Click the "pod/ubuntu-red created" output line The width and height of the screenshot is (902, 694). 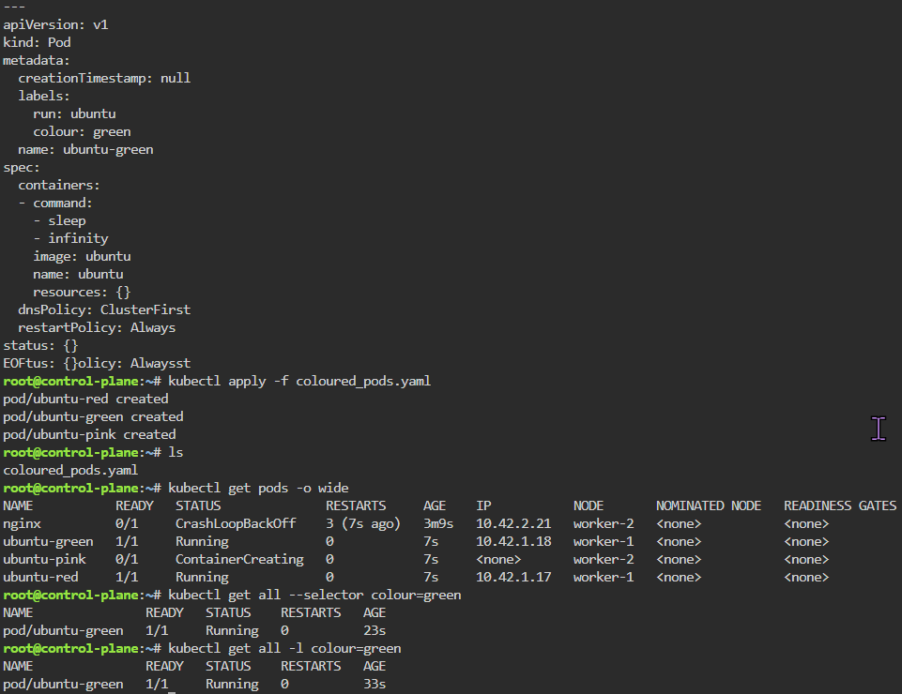tap(85, 399)
